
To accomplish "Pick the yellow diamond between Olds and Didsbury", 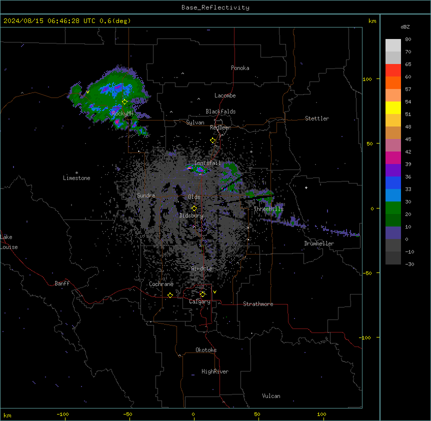I will click(x=194, y=208).
